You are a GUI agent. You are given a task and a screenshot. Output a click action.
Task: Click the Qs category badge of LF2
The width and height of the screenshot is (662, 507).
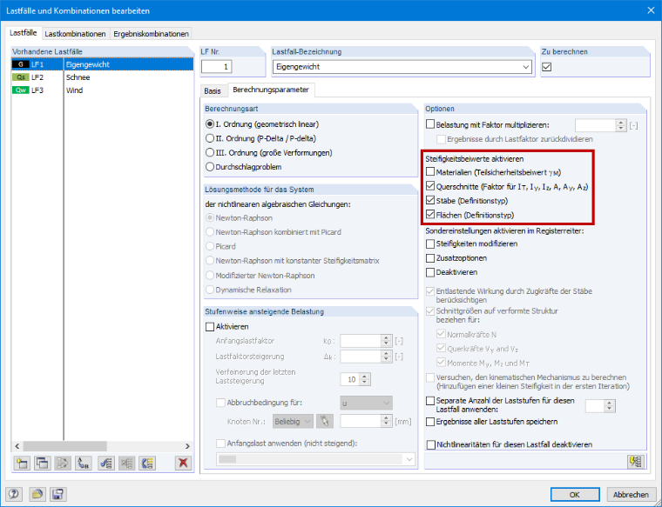tap(21, 77)
